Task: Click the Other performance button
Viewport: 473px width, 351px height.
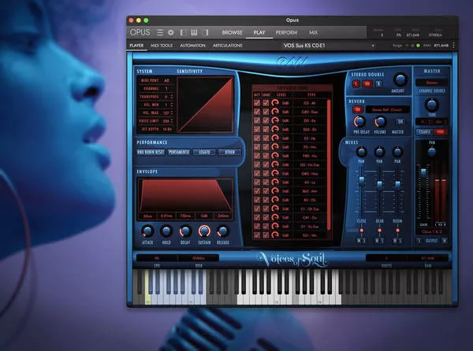Action: (230, 152)
